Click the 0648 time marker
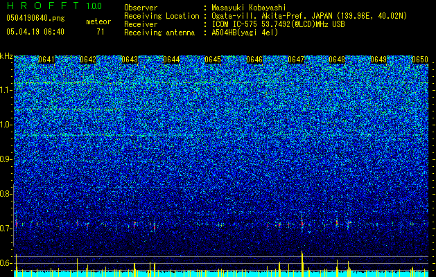The image size is (436, 277). pos(337,60)
